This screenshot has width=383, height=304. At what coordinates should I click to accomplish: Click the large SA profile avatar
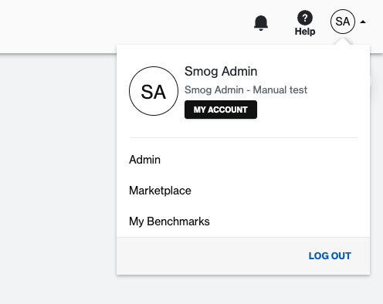coord(154,91)
